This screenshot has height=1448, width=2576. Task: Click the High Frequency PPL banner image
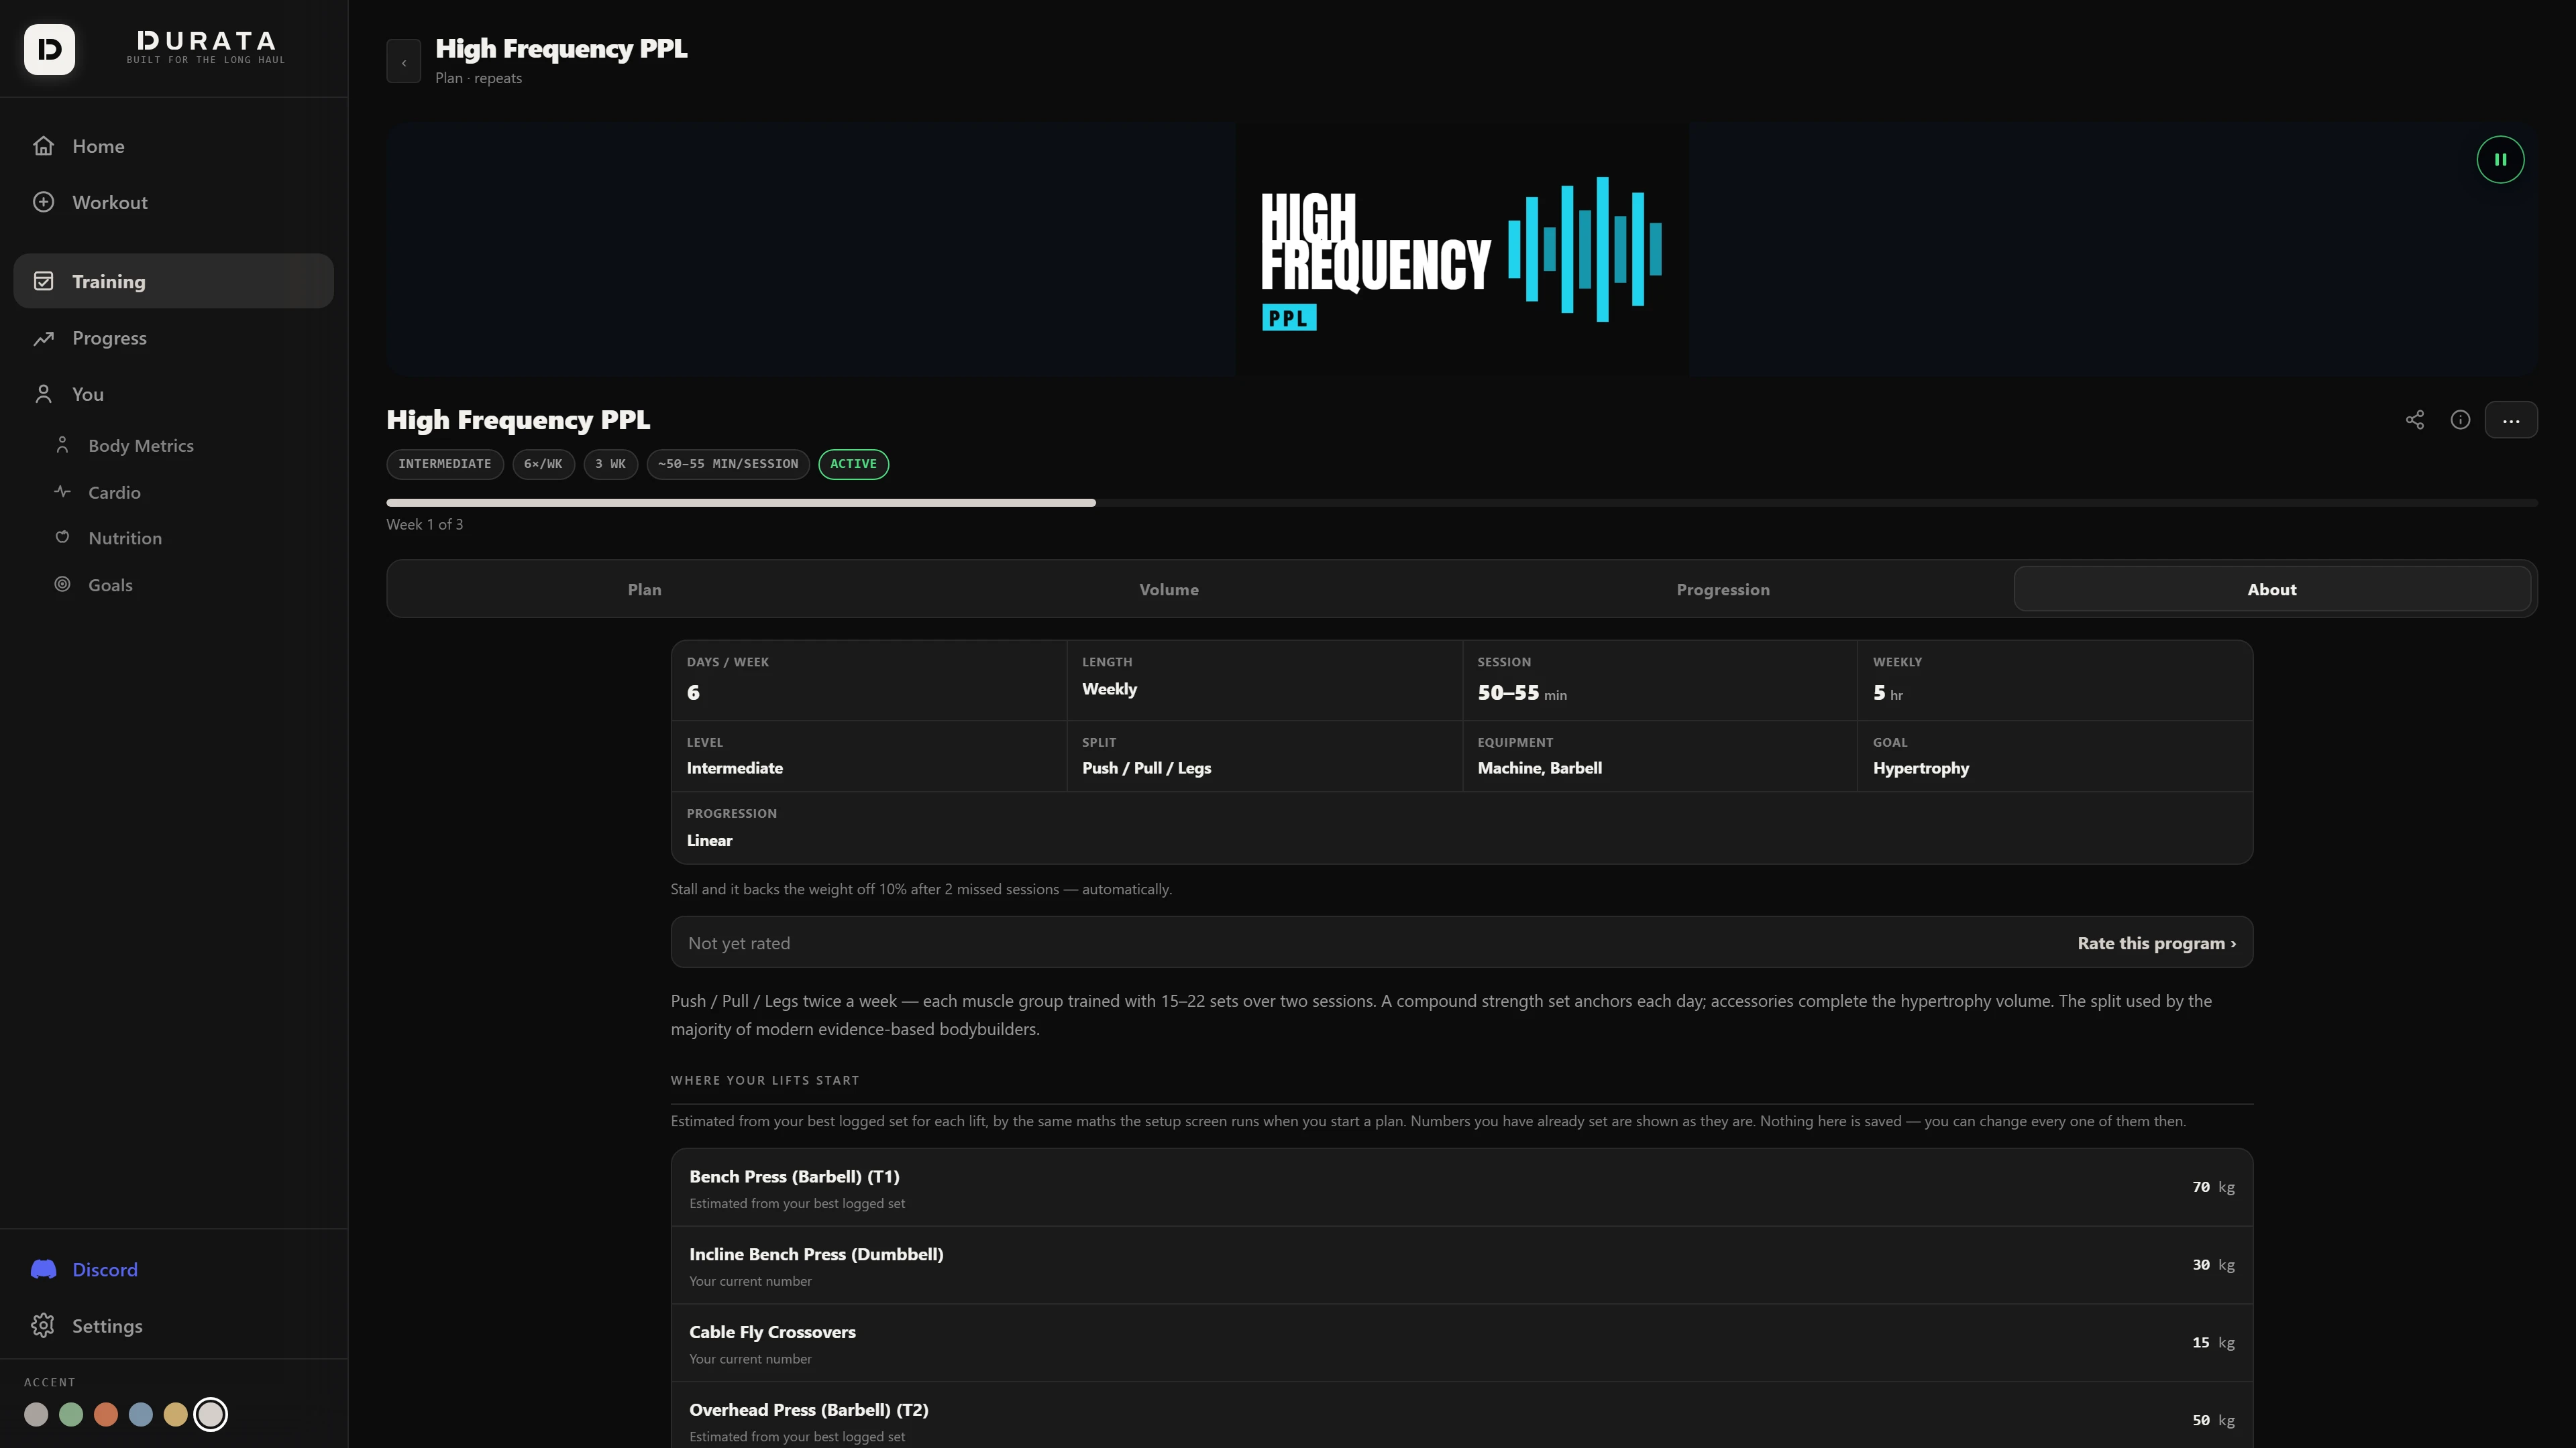tap(1462, 250)
